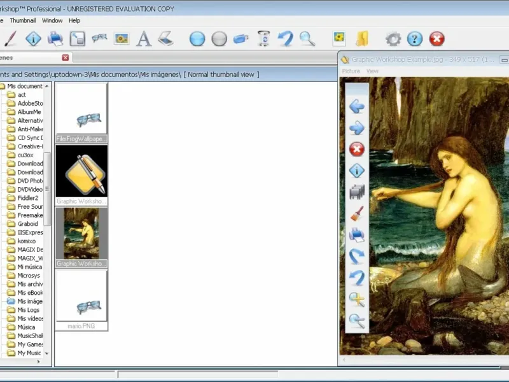Open the View menu in viewer window

click(x=372, y=71)
